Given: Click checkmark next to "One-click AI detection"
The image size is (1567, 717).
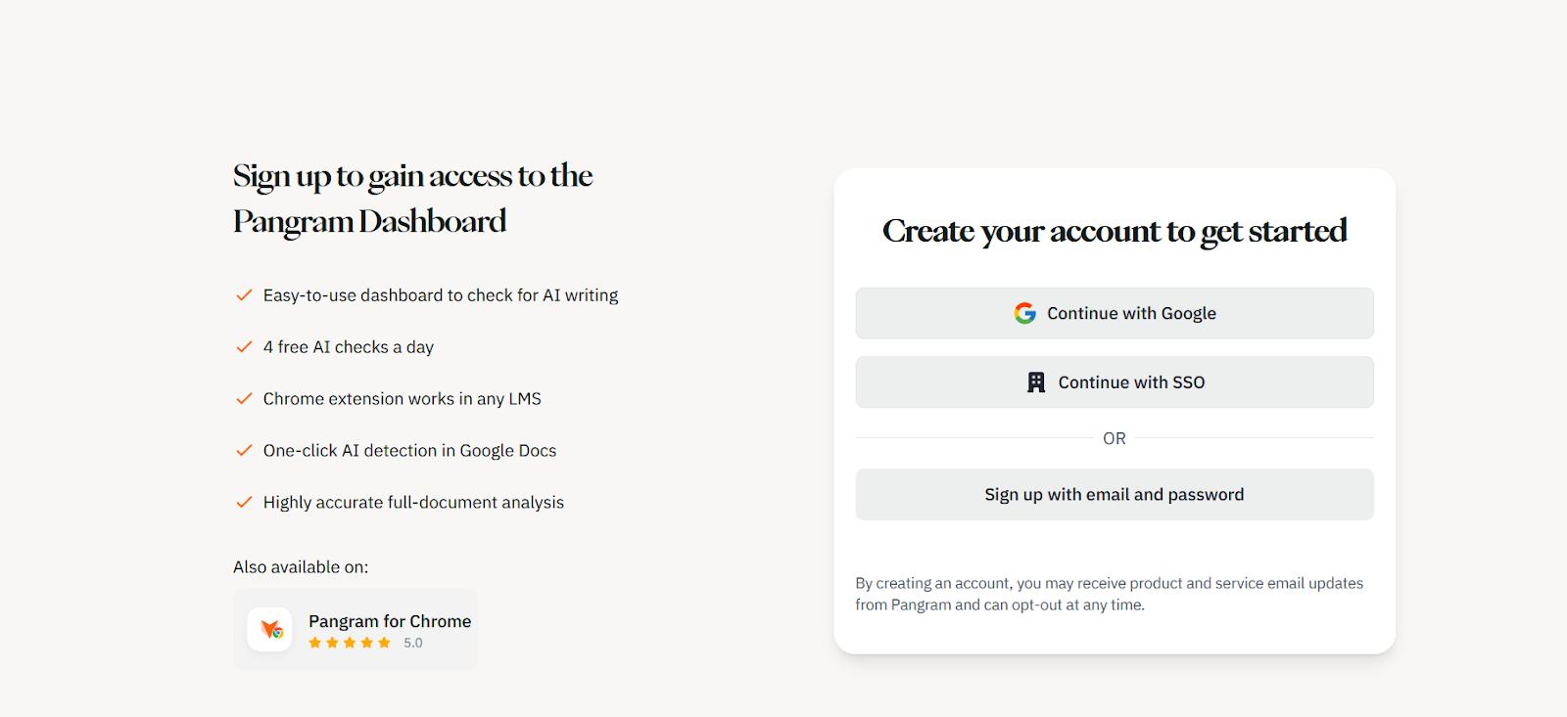Looking at the screenshot, I should [x=244, y=451].
